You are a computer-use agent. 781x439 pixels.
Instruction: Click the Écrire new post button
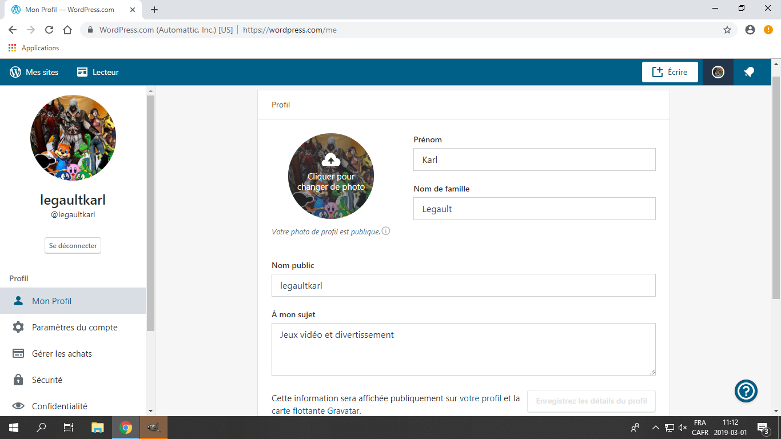[670, 72]
